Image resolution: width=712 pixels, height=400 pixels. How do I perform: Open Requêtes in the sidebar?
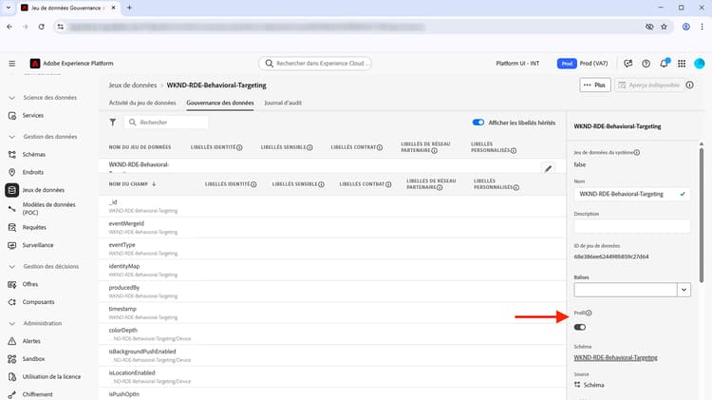(34, 227)
